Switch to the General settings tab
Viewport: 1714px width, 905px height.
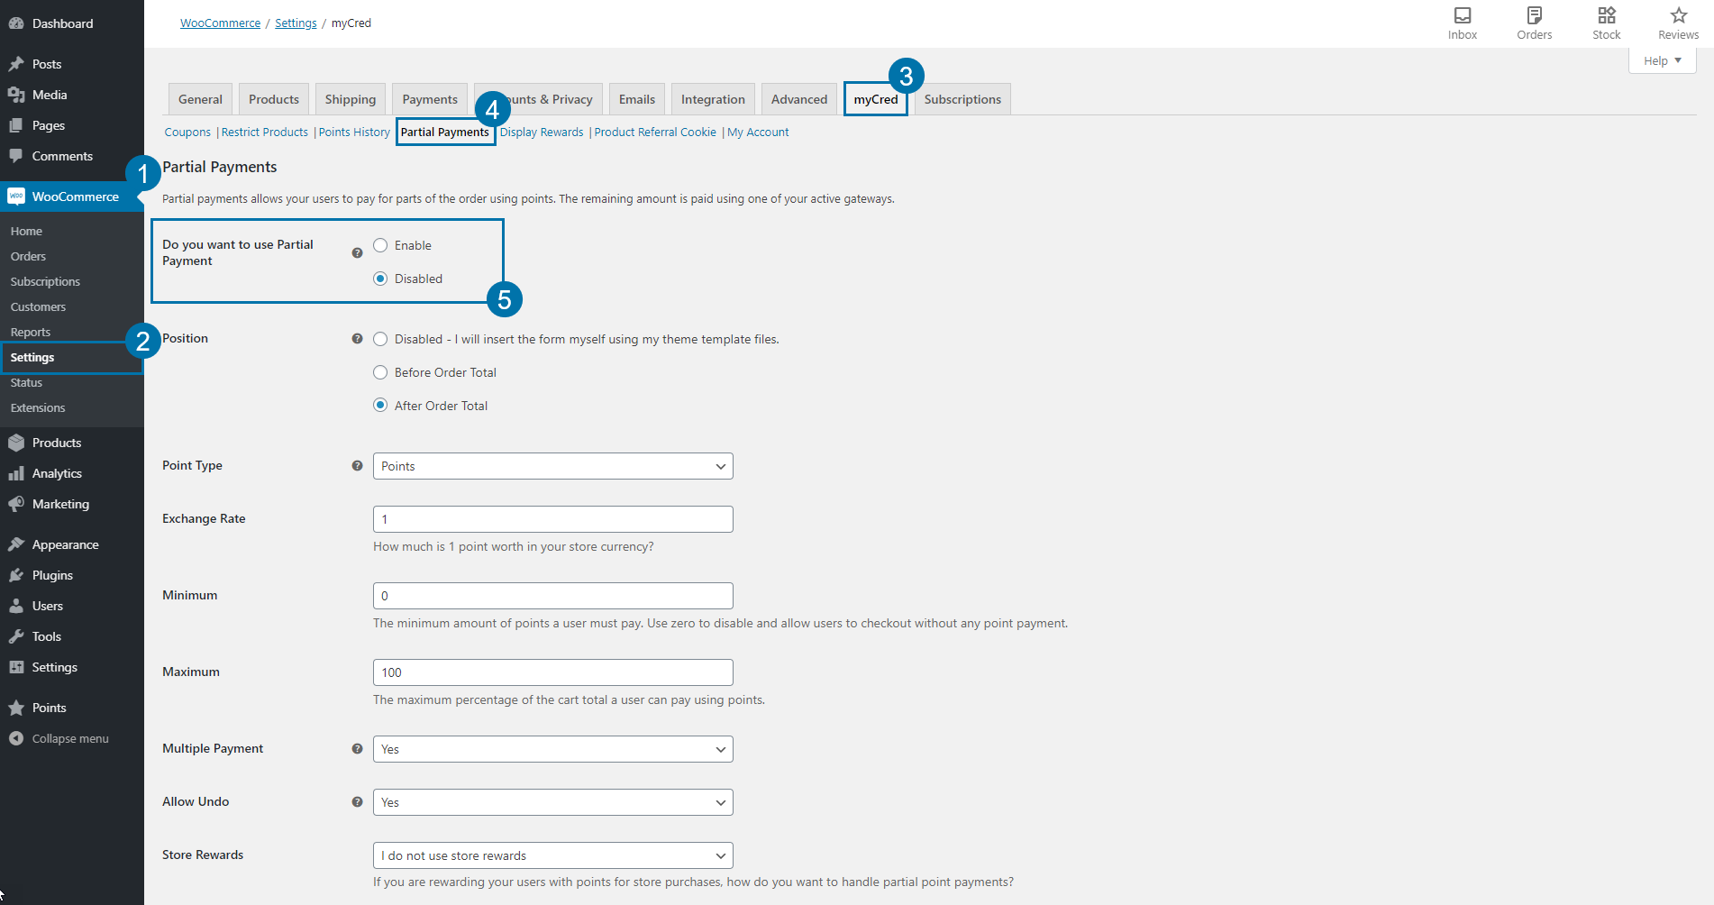[x=200, y=99]
